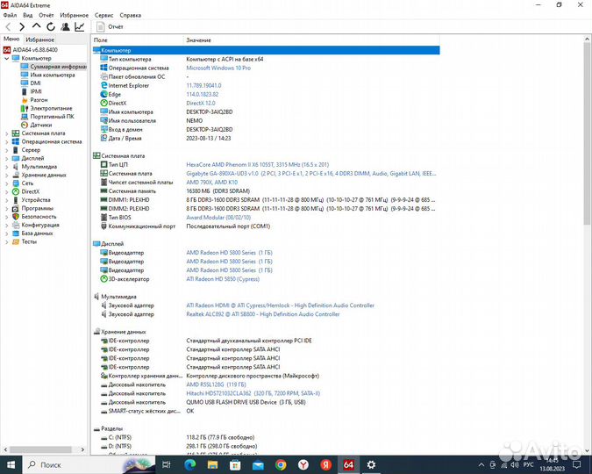
Task: Switch to the Меню tab
Action: [11, 39]
